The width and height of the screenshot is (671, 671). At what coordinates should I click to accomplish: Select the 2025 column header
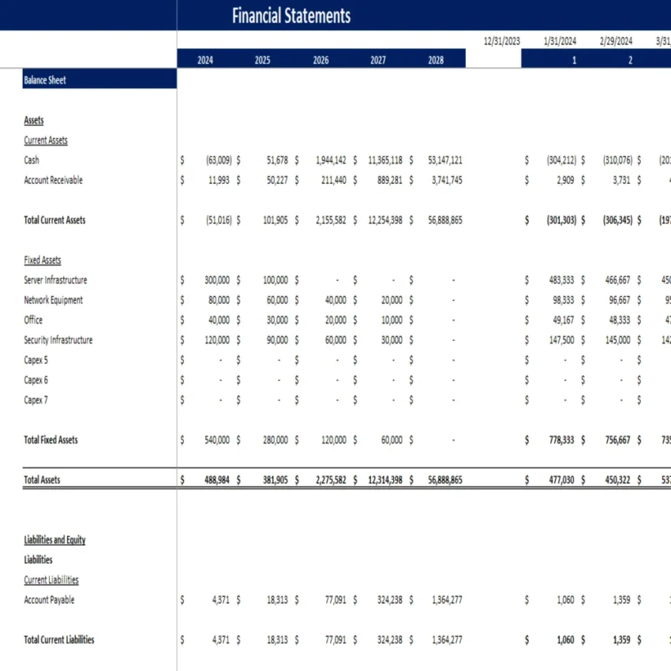(x=261, y=58)
